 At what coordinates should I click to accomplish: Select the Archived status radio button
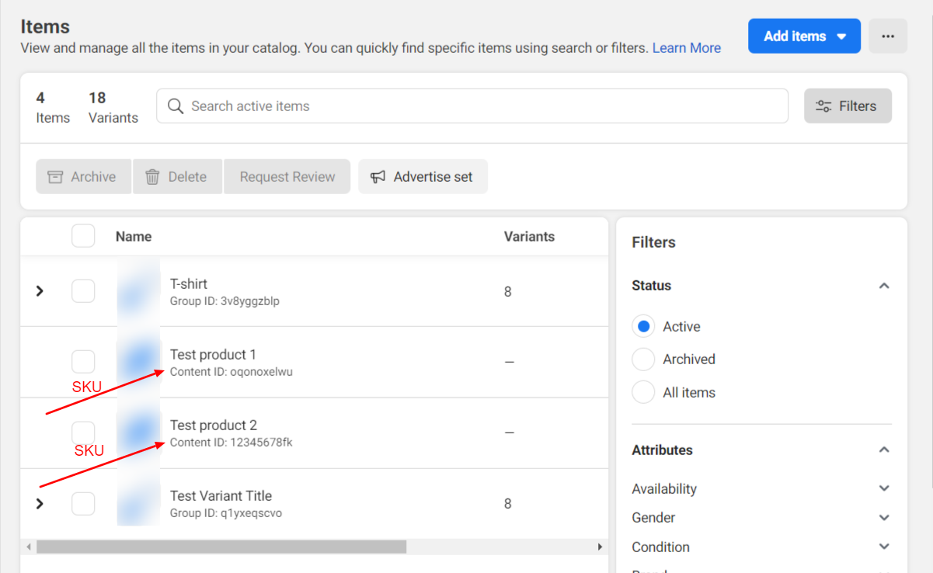pos(643,359)
